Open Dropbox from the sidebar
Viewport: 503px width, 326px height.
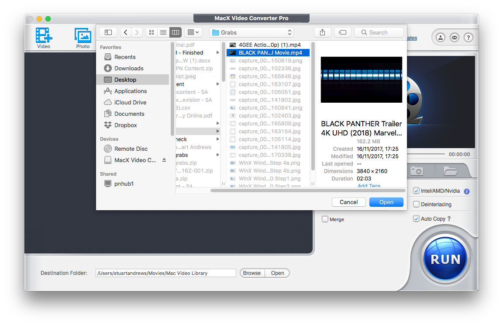coord(133,125)
